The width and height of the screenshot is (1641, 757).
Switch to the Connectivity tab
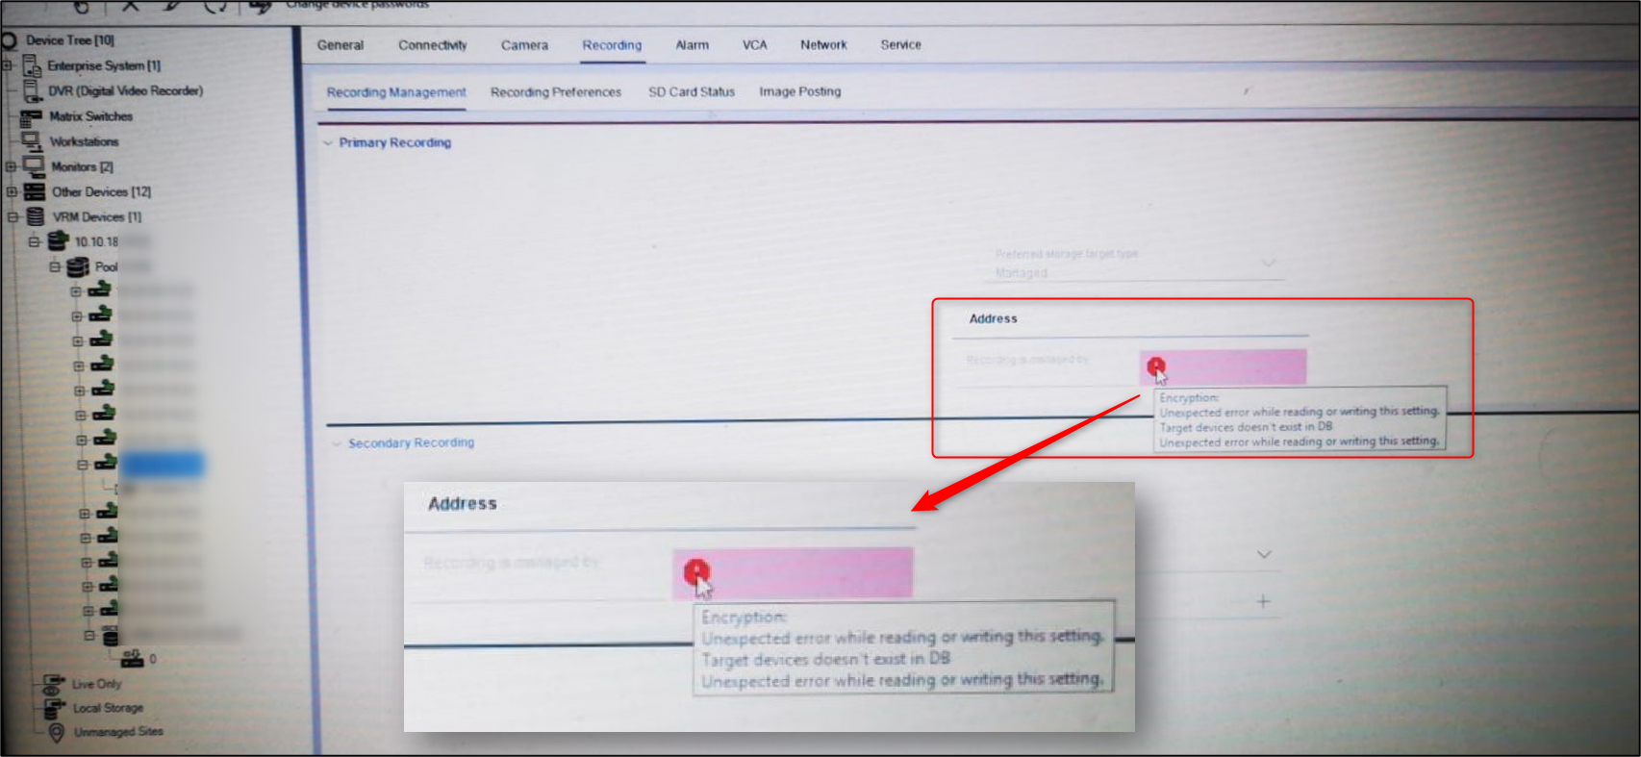pos(433,45)
